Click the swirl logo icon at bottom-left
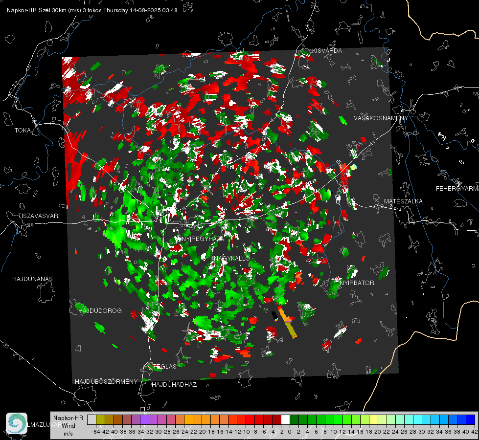This screenshot has height=440, width=479. (17, 423)
